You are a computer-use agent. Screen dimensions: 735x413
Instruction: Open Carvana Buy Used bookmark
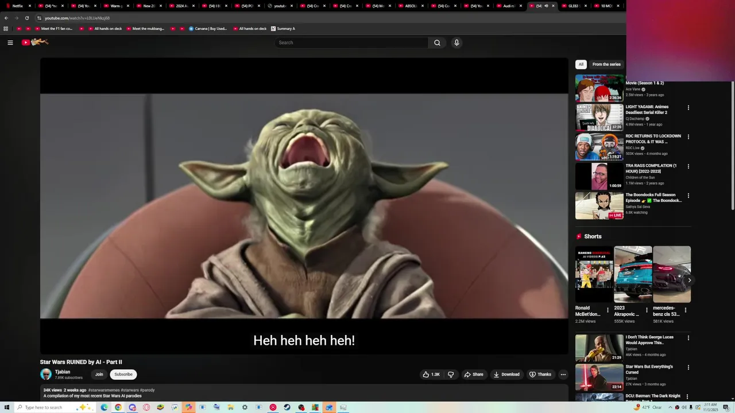click(x=208, y=29)
